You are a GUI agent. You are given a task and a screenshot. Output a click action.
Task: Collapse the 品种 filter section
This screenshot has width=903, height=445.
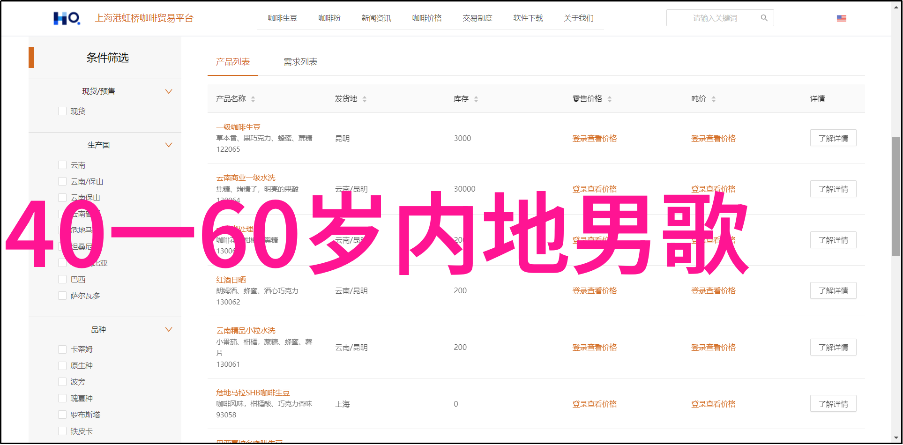[169, 330]
